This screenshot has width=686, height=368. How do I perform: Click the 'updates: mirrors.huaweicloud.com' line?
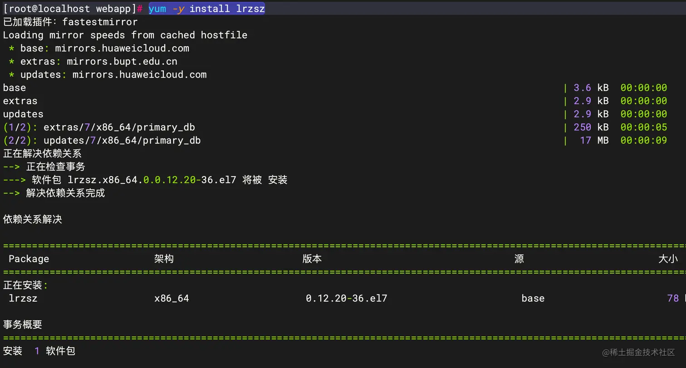point(113,74)
